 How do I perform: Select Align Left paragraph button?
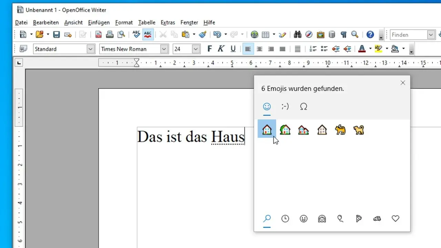248,49
